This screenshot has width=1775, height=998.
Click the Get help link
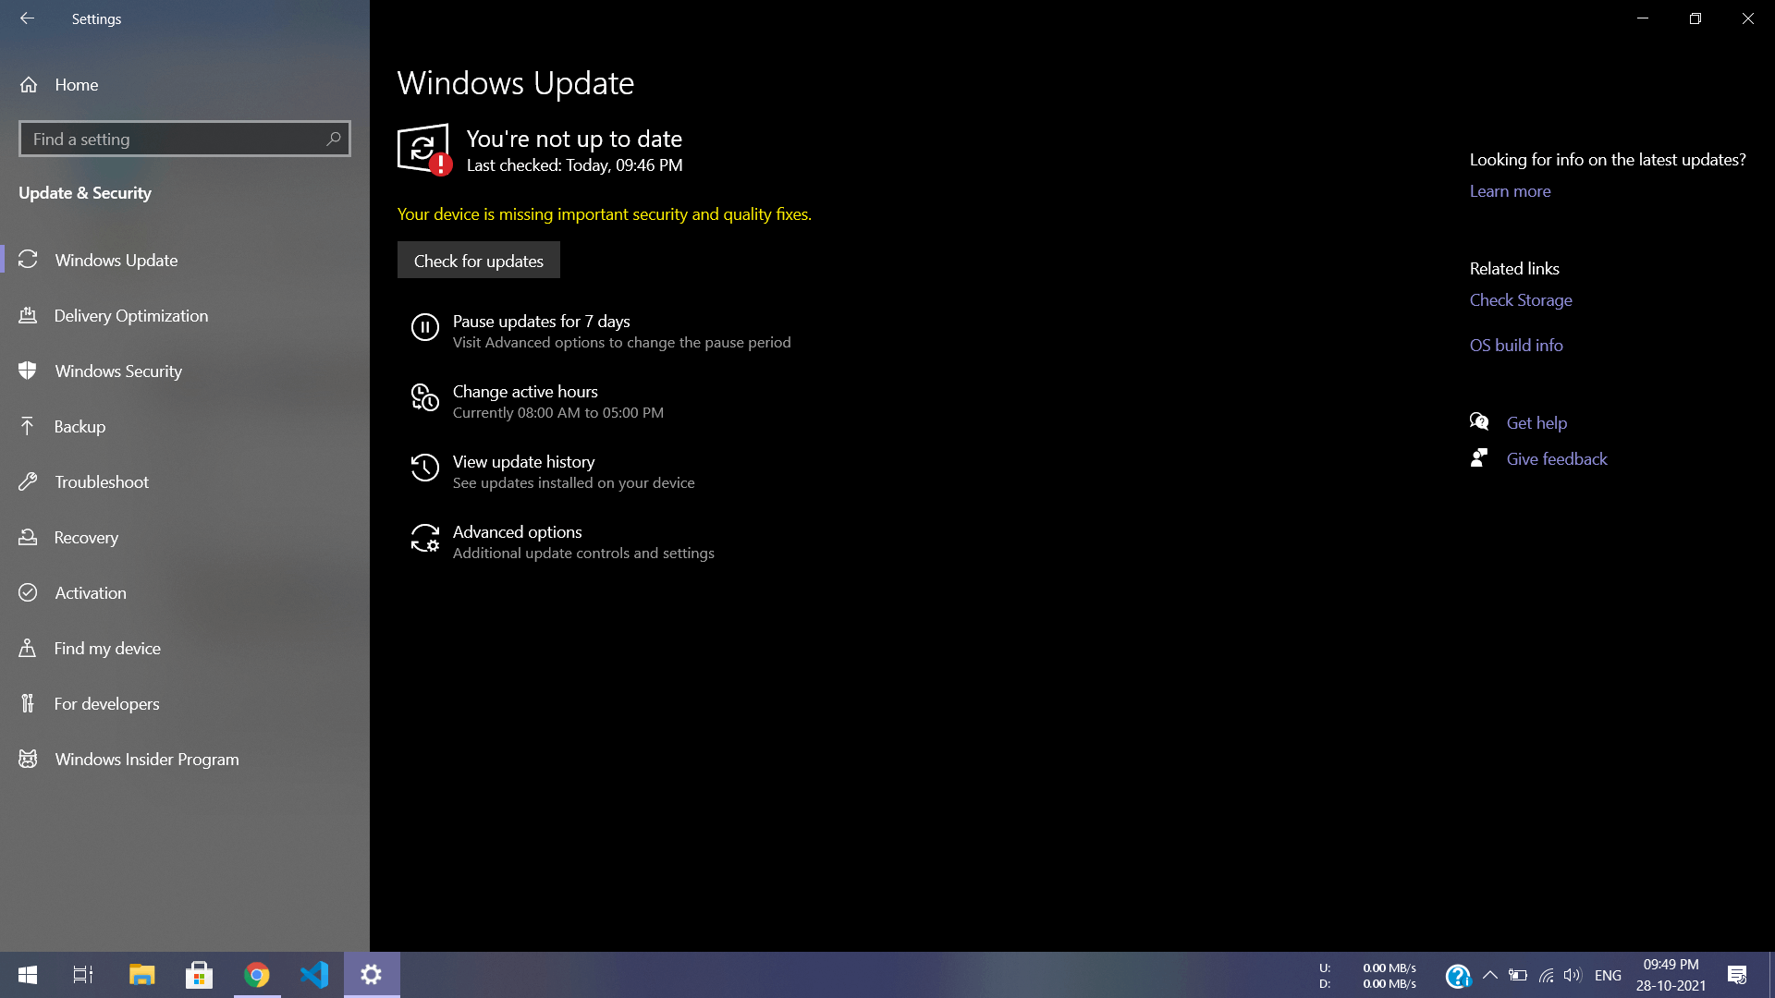[x=1536, y=423]
